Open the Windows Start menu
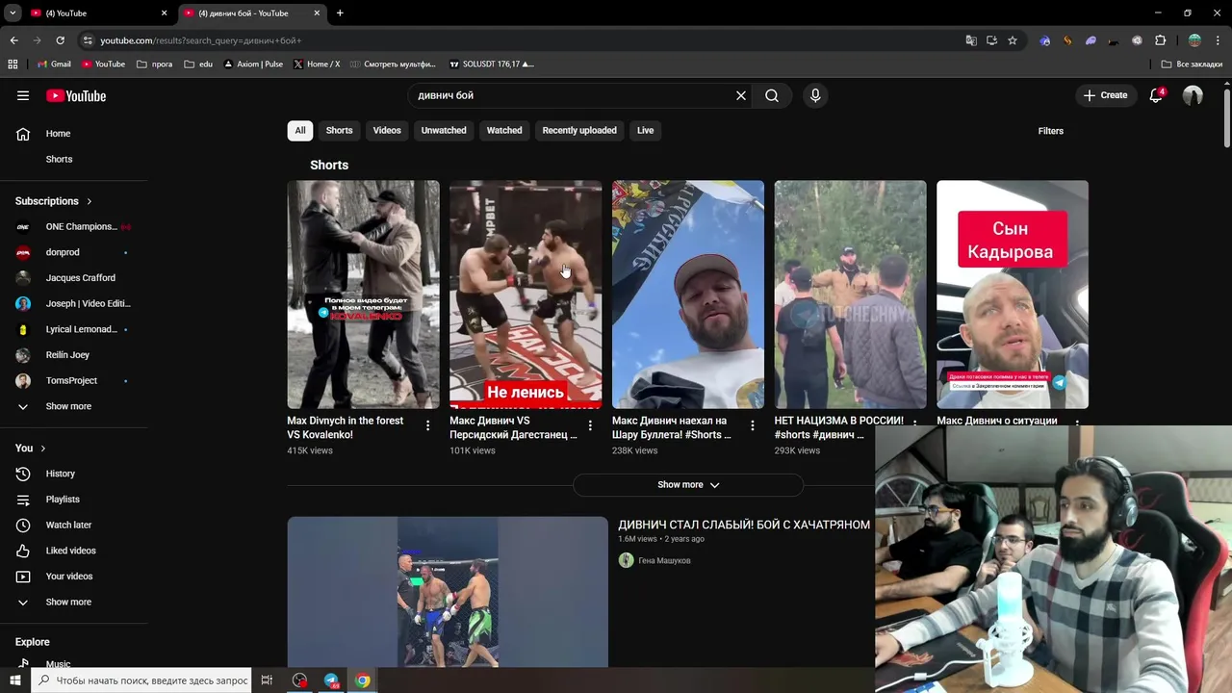1232x693 pixels. pyautogui.click(x=15, y=680)
